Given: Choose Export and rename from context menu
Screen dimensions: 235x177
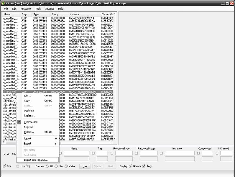Looking at the screenshot, I should [36, 160].
